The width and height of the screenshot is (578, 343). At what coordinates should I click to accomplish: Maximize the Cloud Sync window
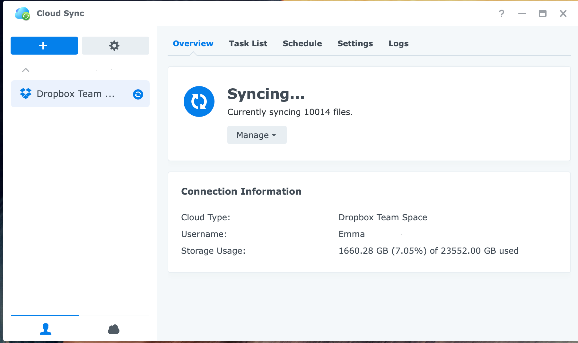click(x=543, y=13)
